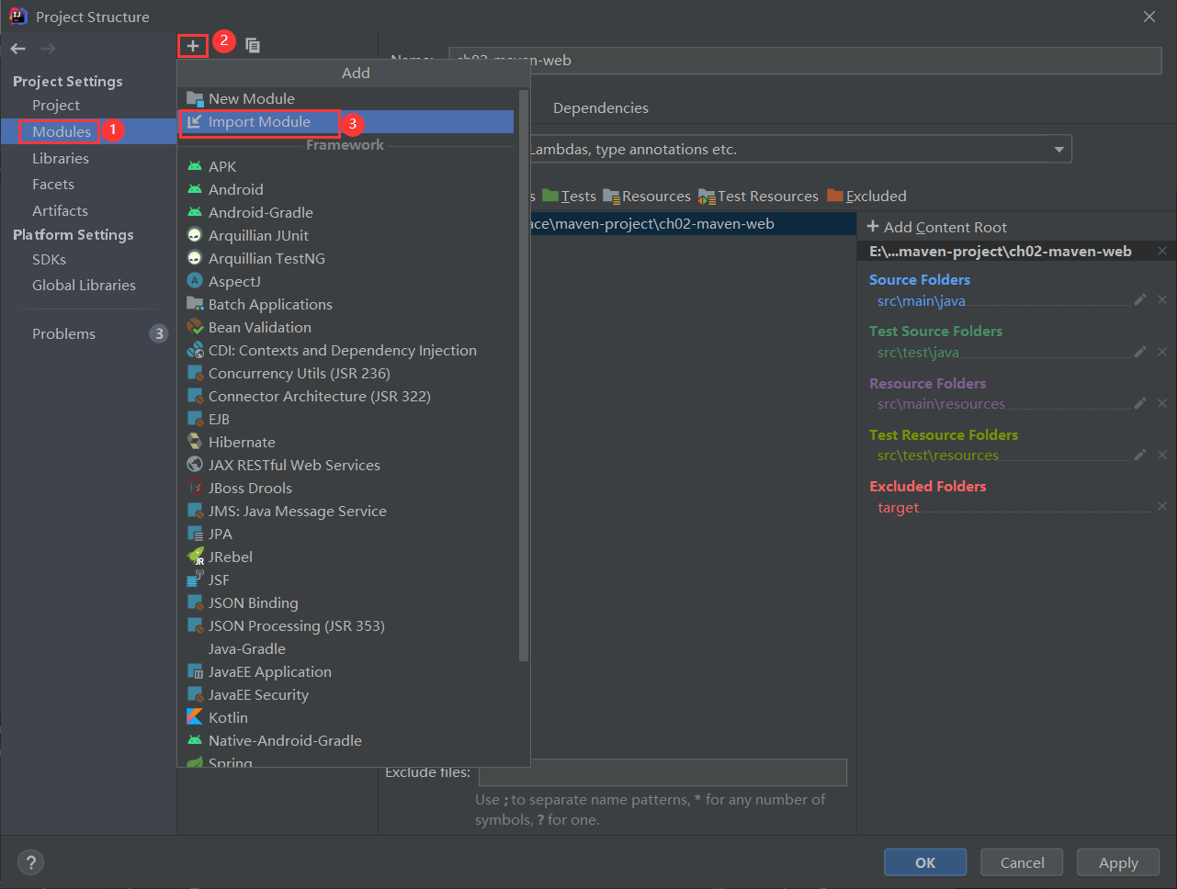
Task: Click the help question mark icon
Action: 30,862
